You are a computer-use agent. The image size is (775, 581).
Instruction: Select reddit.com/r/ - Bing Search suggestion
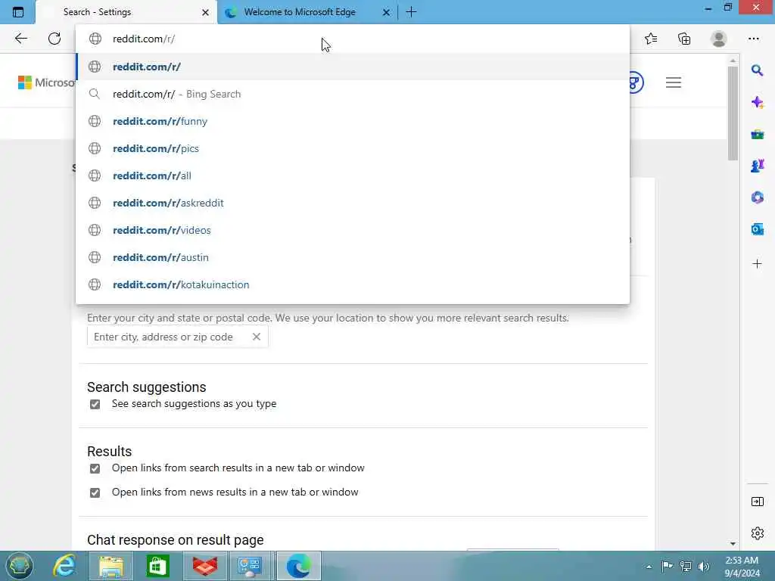coord(353,94)
